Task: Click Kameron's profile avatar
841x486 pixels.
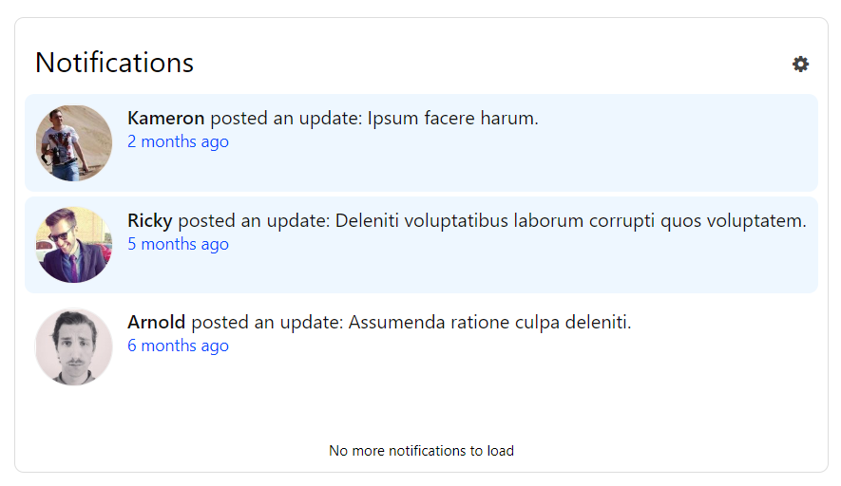Action: 74,143
